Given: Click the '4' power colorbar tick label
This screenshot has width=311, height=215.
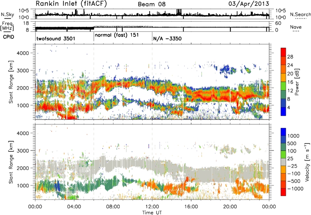Looking at the screenshot, I should pyautogui.click(x=288, y=107).
